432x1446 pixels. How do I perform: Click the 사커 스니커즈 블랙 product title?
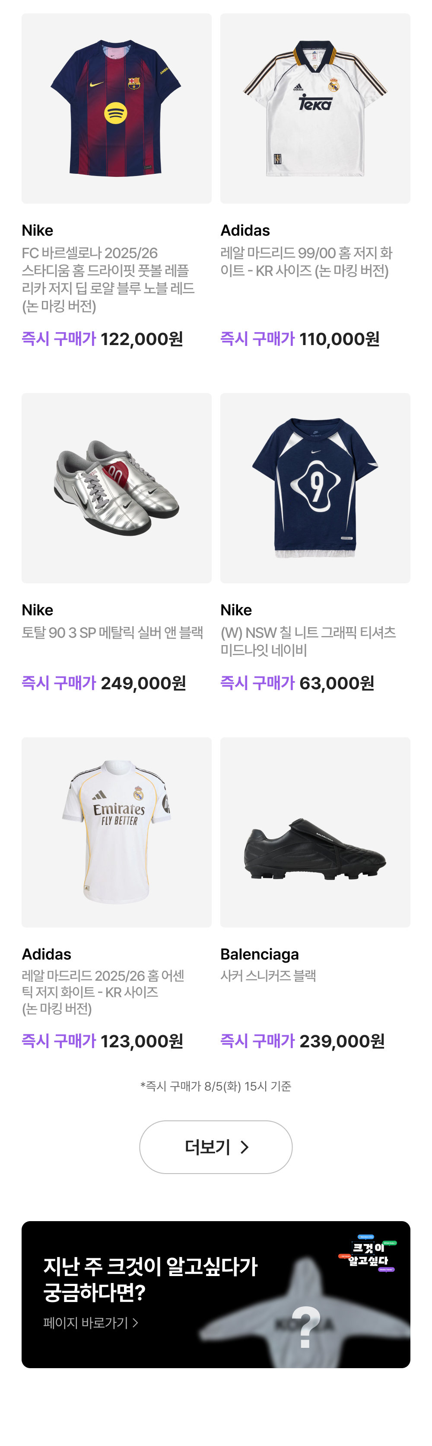(x=267, y=976)
